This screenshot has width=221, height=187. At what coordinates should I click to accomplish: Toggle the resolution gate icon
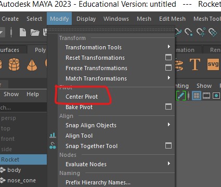click(x=216, y=96)
